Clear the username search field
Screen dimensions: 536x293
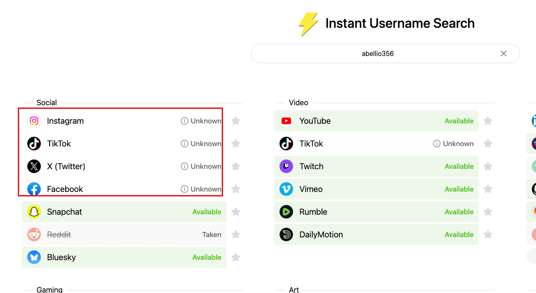coord(504,53)
